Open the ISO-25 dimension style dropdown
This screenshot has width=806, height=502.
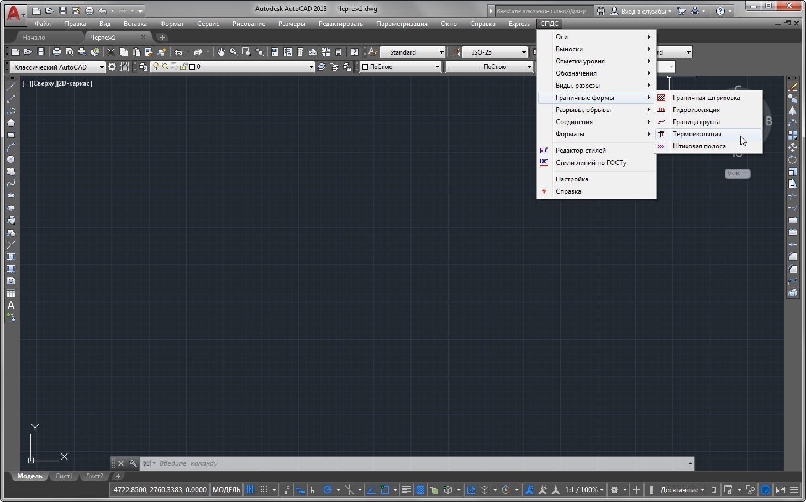[x=494, y=52]
